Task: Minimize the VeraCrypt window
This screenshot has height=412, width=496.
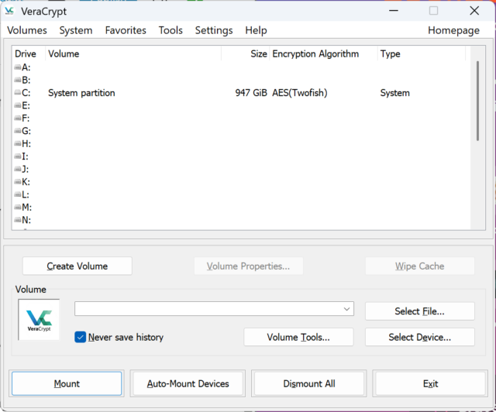Action: click(x=394, y=11)
